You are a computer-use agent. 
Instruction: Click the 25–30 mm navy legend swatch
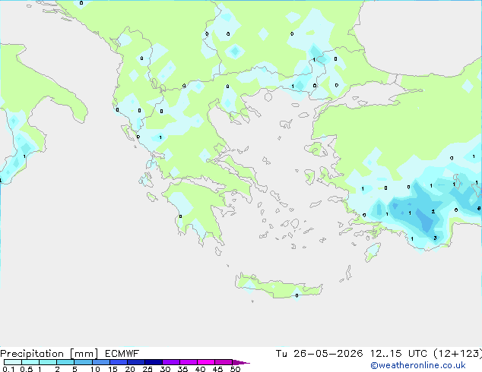point(154,362)
